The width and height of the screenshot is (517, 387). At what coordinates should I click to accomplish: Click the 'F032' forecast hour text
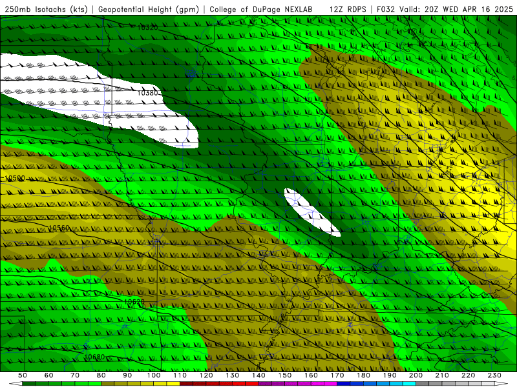click(x=386, y=9)
